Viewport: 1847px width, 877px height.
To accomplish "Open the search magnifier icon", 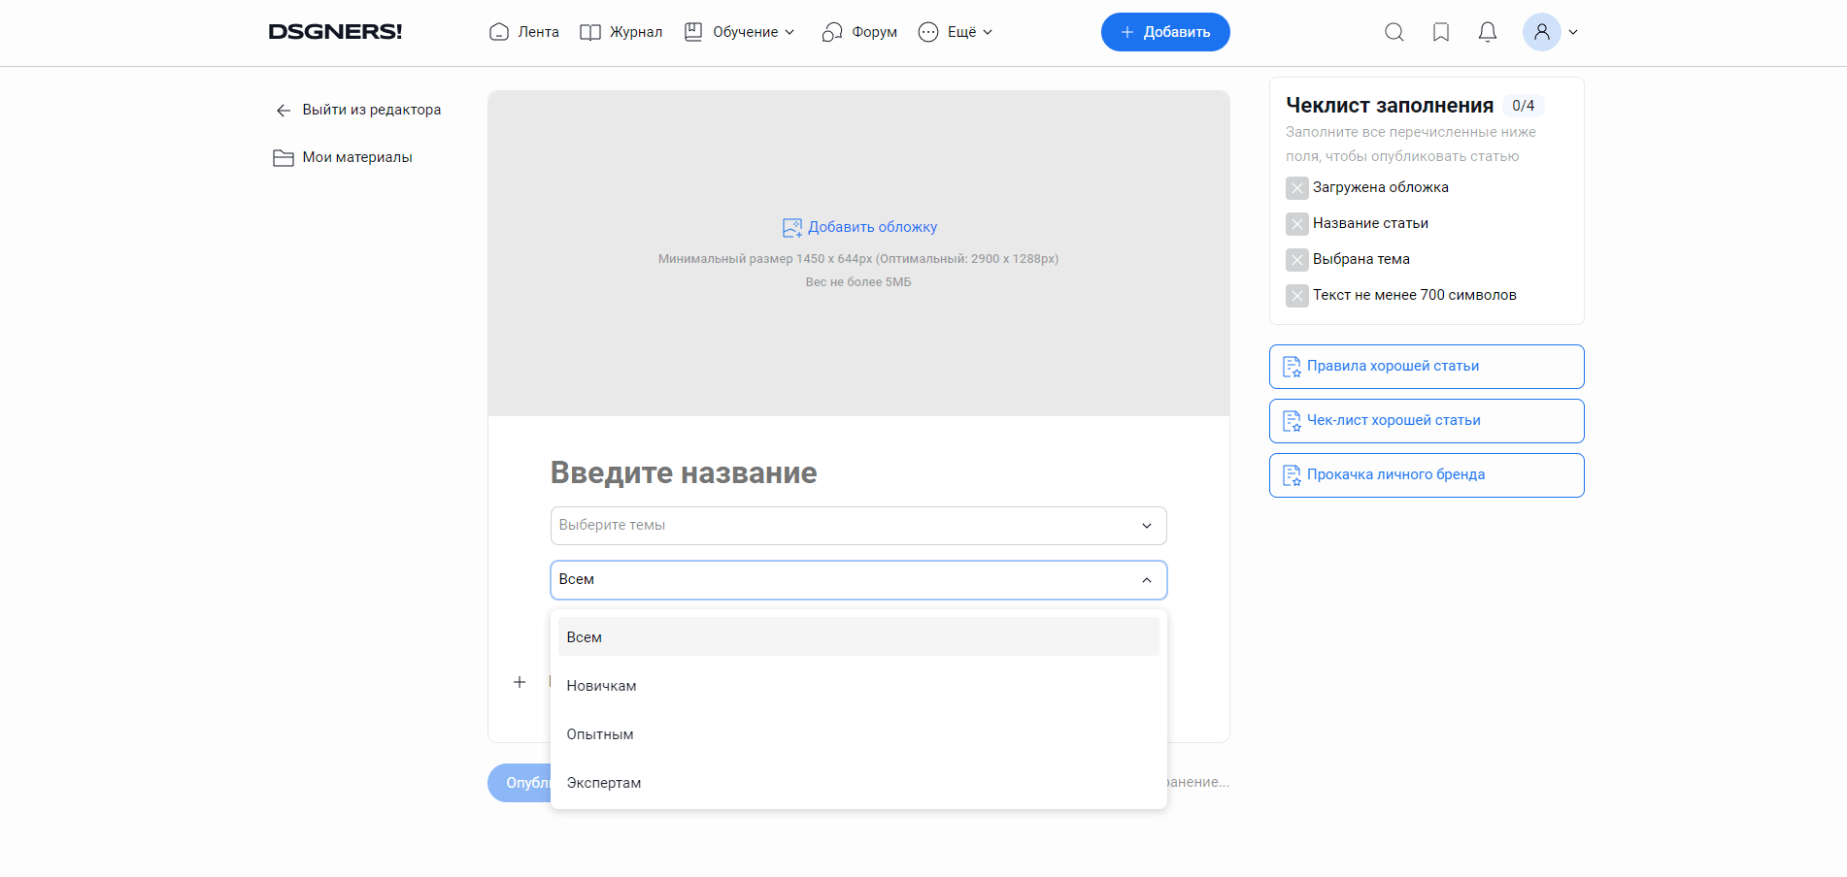I will 1394,32.
